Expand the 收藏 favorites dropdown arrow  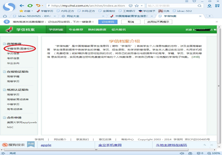click(32, 11)
